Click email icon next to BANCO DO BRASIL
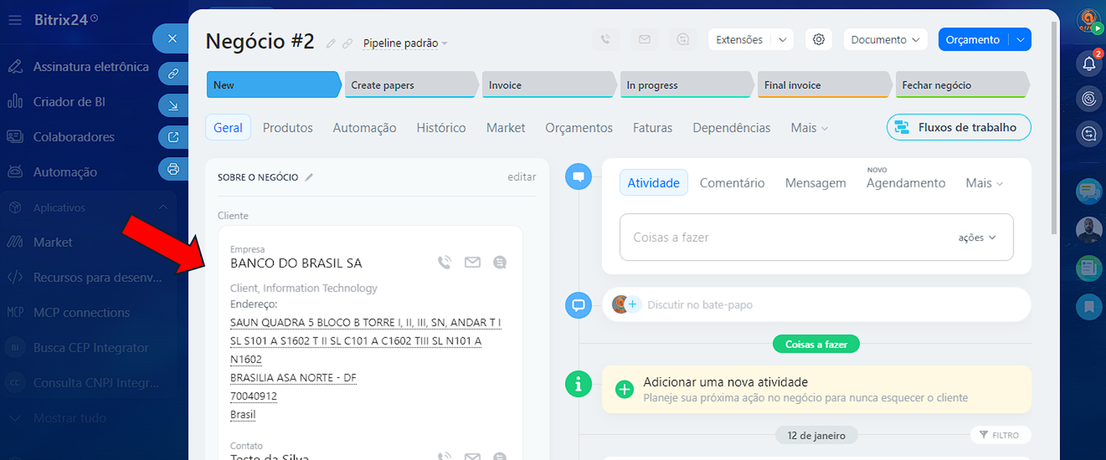 [x=472, y=262]
